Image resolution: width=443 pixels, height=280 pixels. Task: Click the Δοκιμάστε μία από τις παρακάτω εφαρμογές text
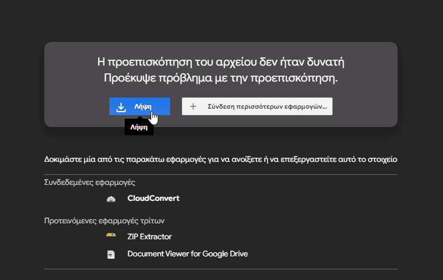(221, 159)
